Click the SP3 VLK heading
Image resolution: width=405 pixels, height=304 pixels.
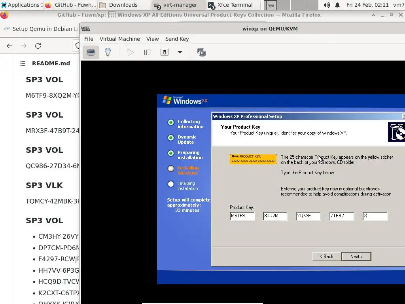click(x=44, y=185)
